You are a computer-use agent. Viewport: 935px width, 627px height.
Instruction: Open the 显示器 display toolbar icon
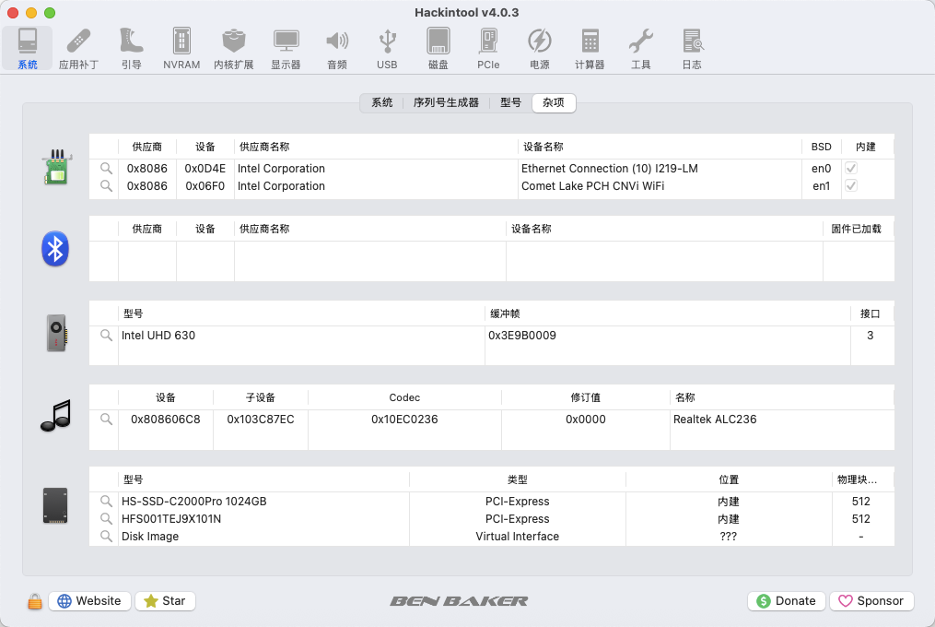(x=286, y=48)
